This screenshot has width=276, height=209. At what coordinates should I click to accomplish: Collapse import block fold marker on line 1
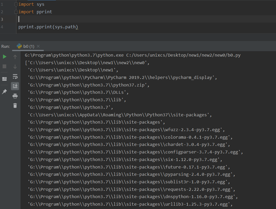pos(16,4)
